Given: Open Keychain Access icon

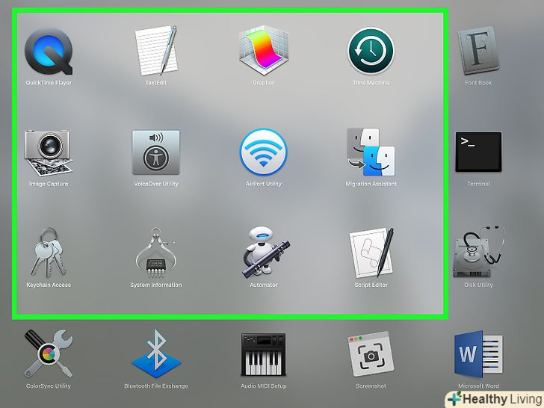Looking at the screenshot, I should pos(49,253).
